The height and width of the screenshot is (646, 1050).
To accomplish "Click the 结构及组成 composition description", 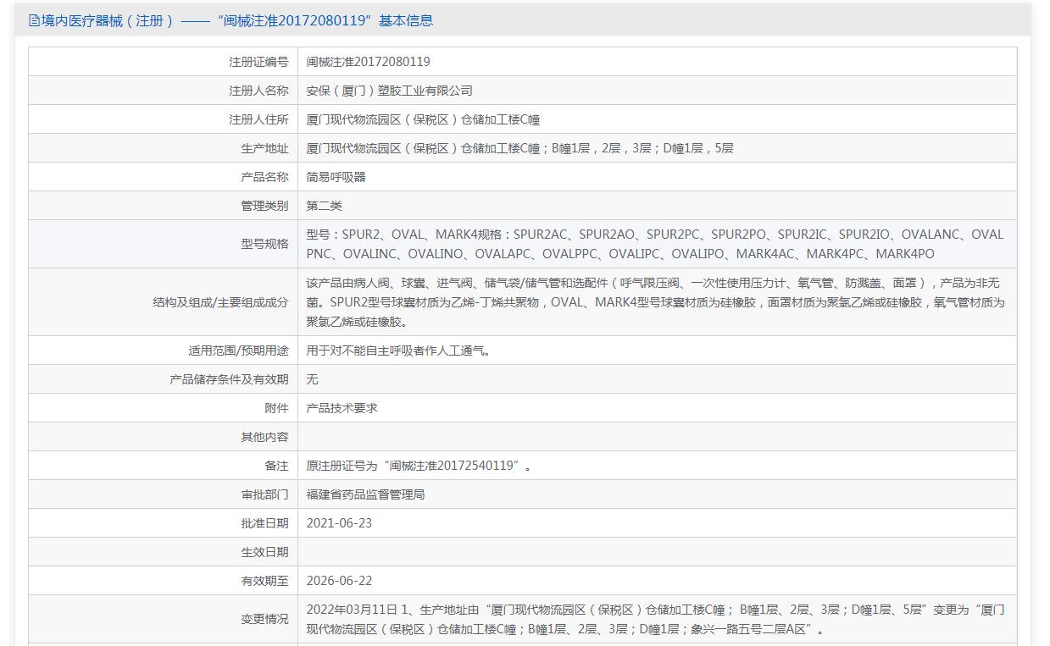I will click(x=655, y=302).
